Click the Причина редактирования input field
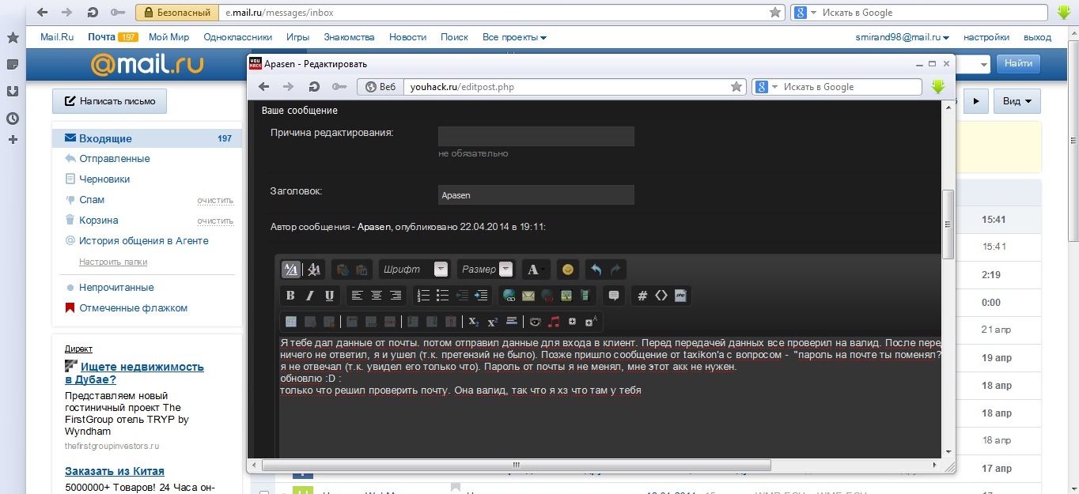The width and height of the screenshot is (1079, 494). [x=536, y=136]
